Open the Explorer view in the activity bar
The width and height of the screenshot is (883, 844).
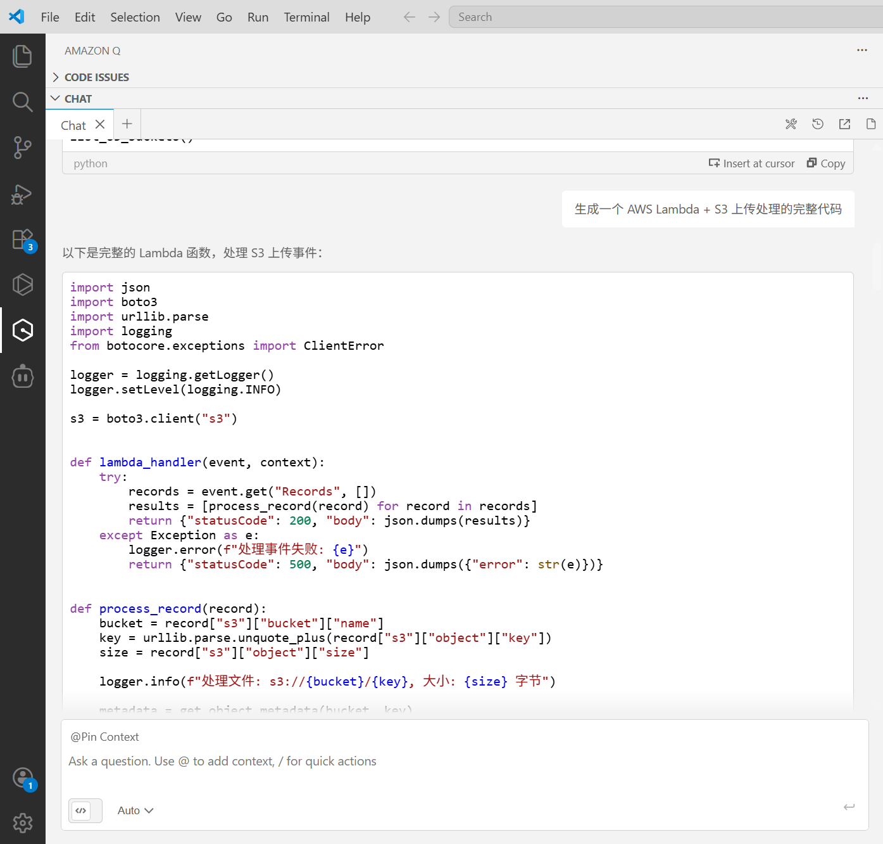click(23, 56)
